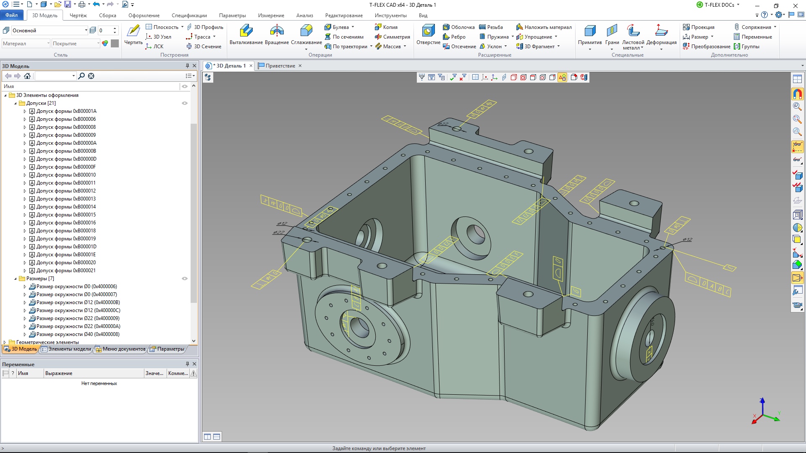
Task: Create a 3D Профиль
Action: pos(205,27)
